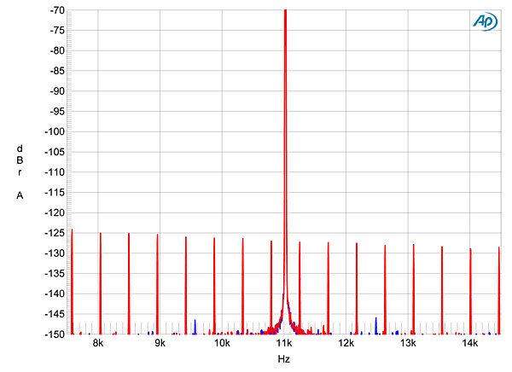Click the letter A below the dBr label

click(20, 195)
